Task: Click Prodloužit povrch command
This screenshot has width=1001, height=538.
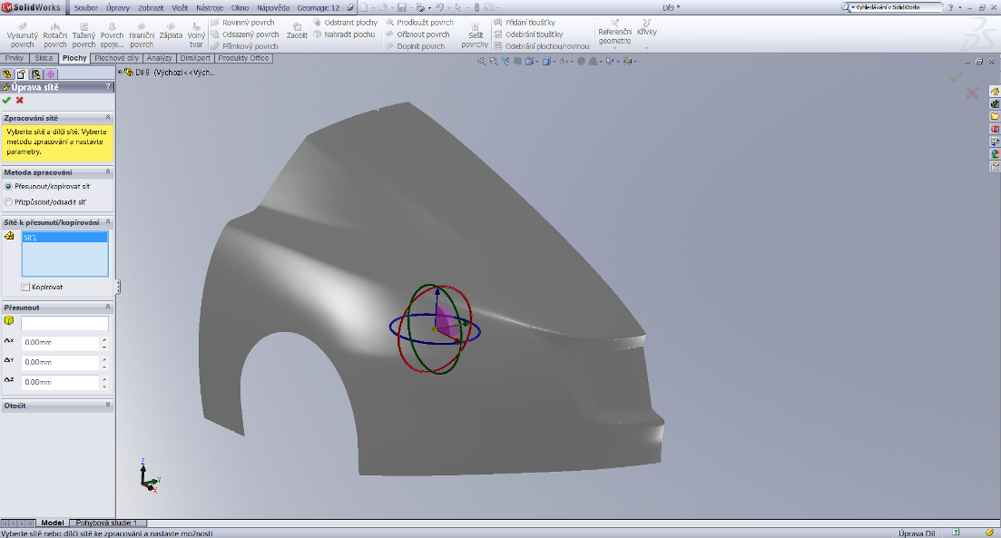Action: pyautogui.click(x=424, y=23)
